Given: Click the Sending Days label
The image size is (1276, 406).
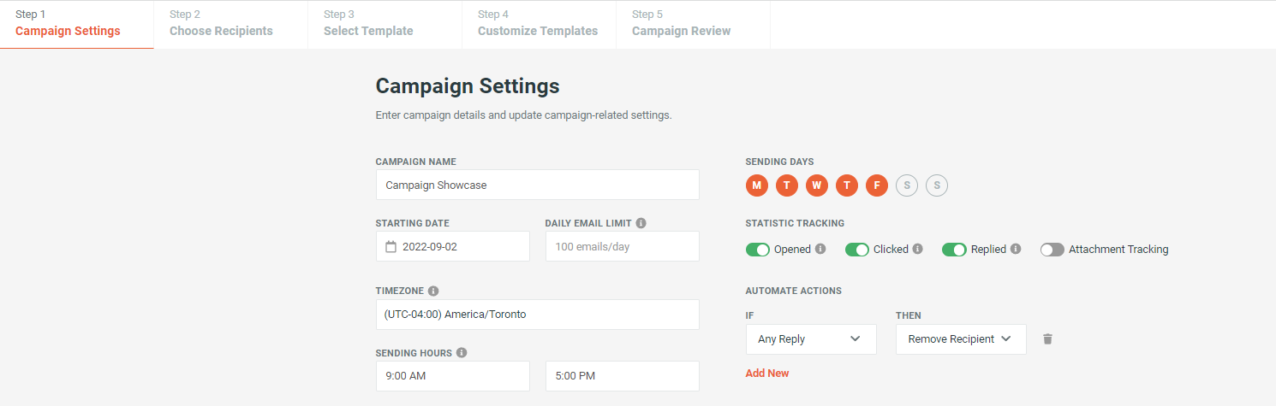Looking at the screenshot, I should [780, 162].
